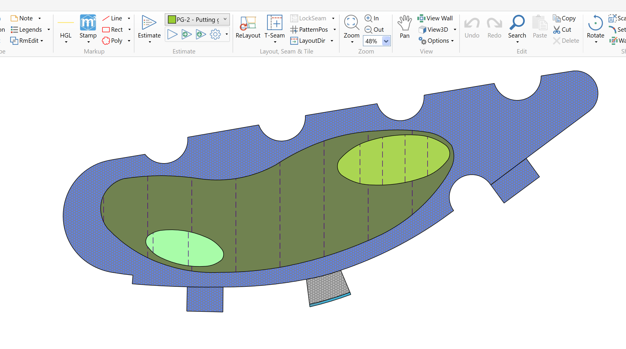Click the View Wall button
Image resolution: width=626 pixels, height=349 pixels.
pos(435,18)
